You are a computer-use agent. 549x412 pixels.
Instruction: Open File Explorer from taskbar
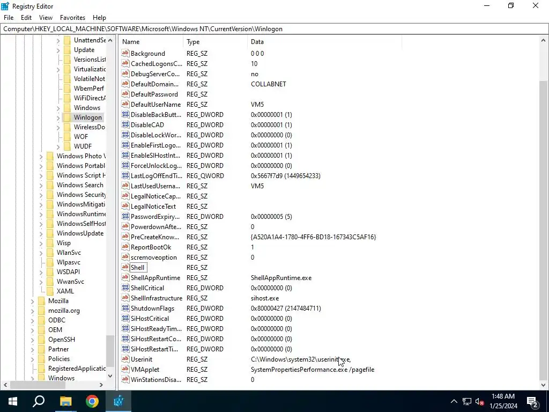tap(65, 401)
